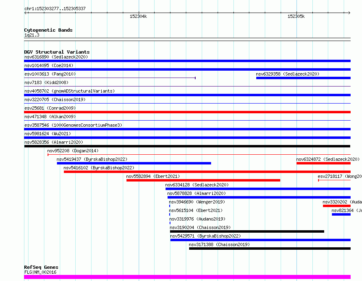Image resolution: width=362 pixels, height=281 pixels.
Task: Click variant nsv6324872 (Sedlazeck2020) label
Action: [328, 159]
